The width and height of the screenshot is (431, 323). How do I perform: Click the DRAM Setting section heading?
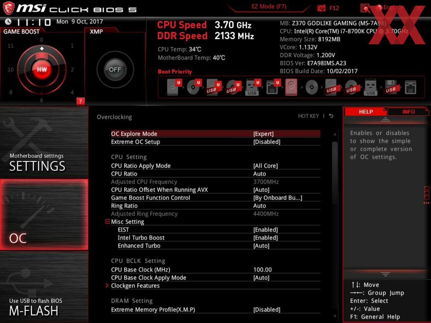tap(132, 301)
